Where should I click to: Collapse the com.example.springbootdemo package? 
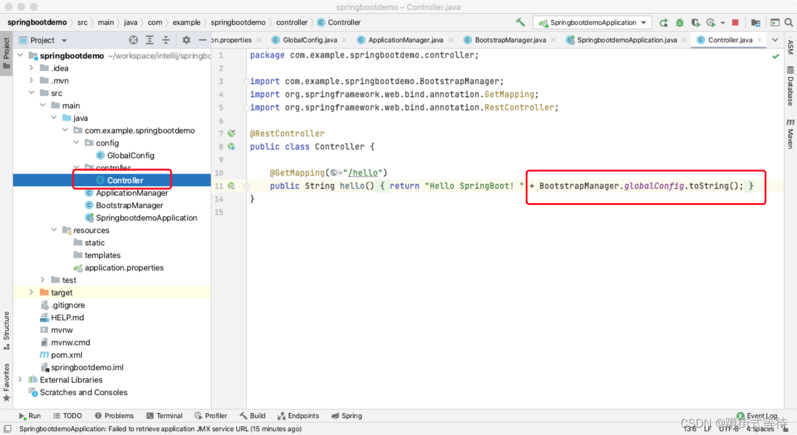[65, 130]
